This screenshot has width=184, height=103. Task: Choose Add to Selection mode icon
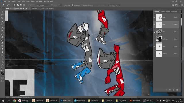[18, 5]
